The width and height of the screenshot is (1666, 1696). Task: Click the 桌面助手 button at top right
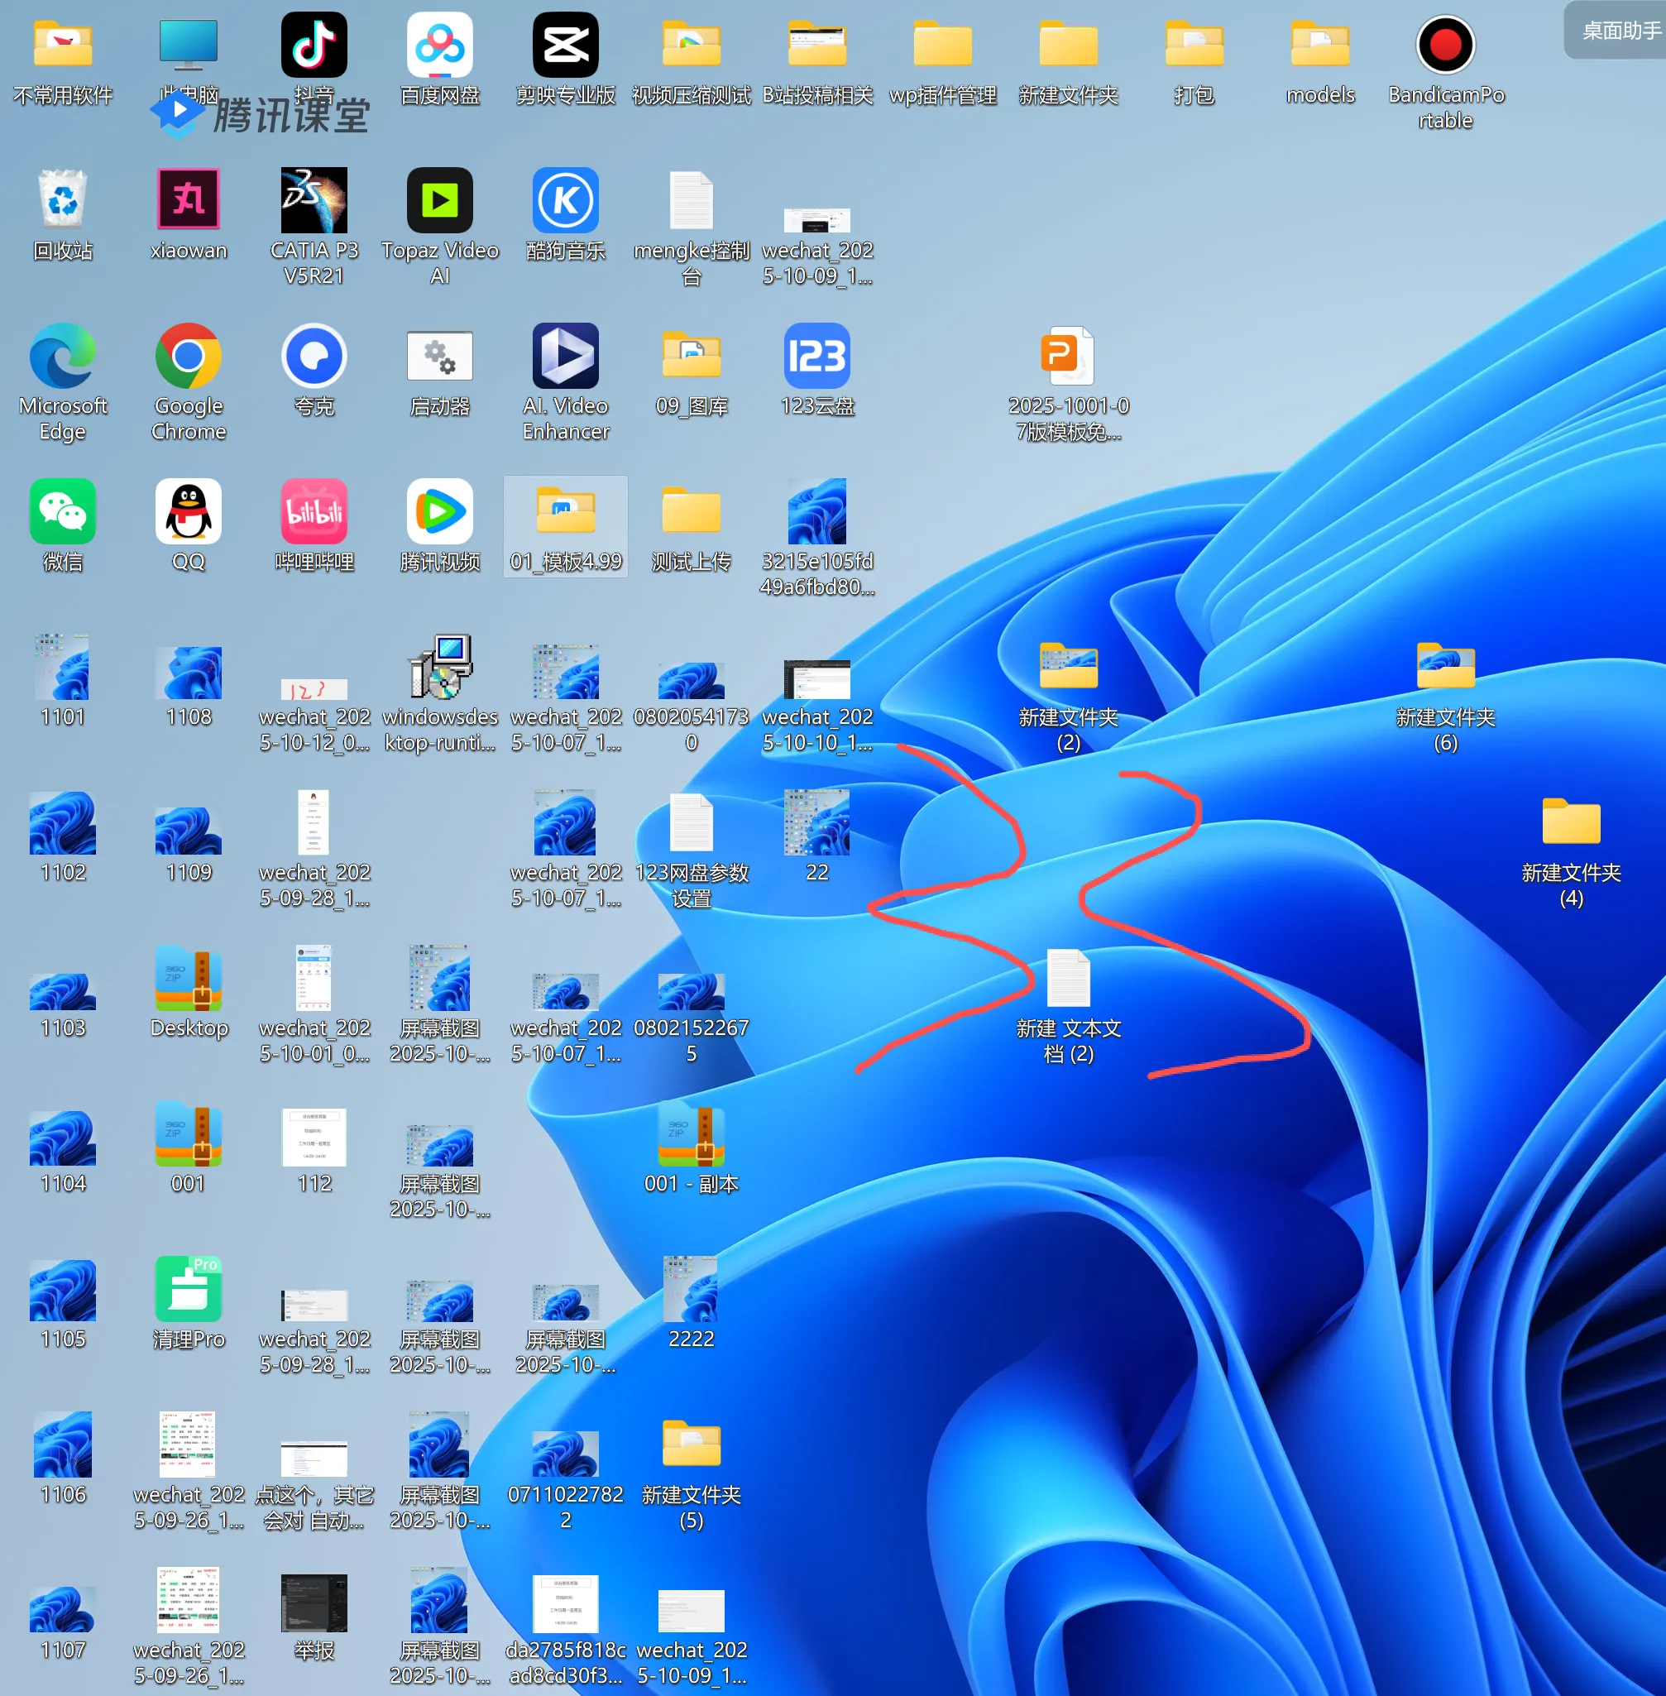pyautogui.click(x=1619, y=31)
